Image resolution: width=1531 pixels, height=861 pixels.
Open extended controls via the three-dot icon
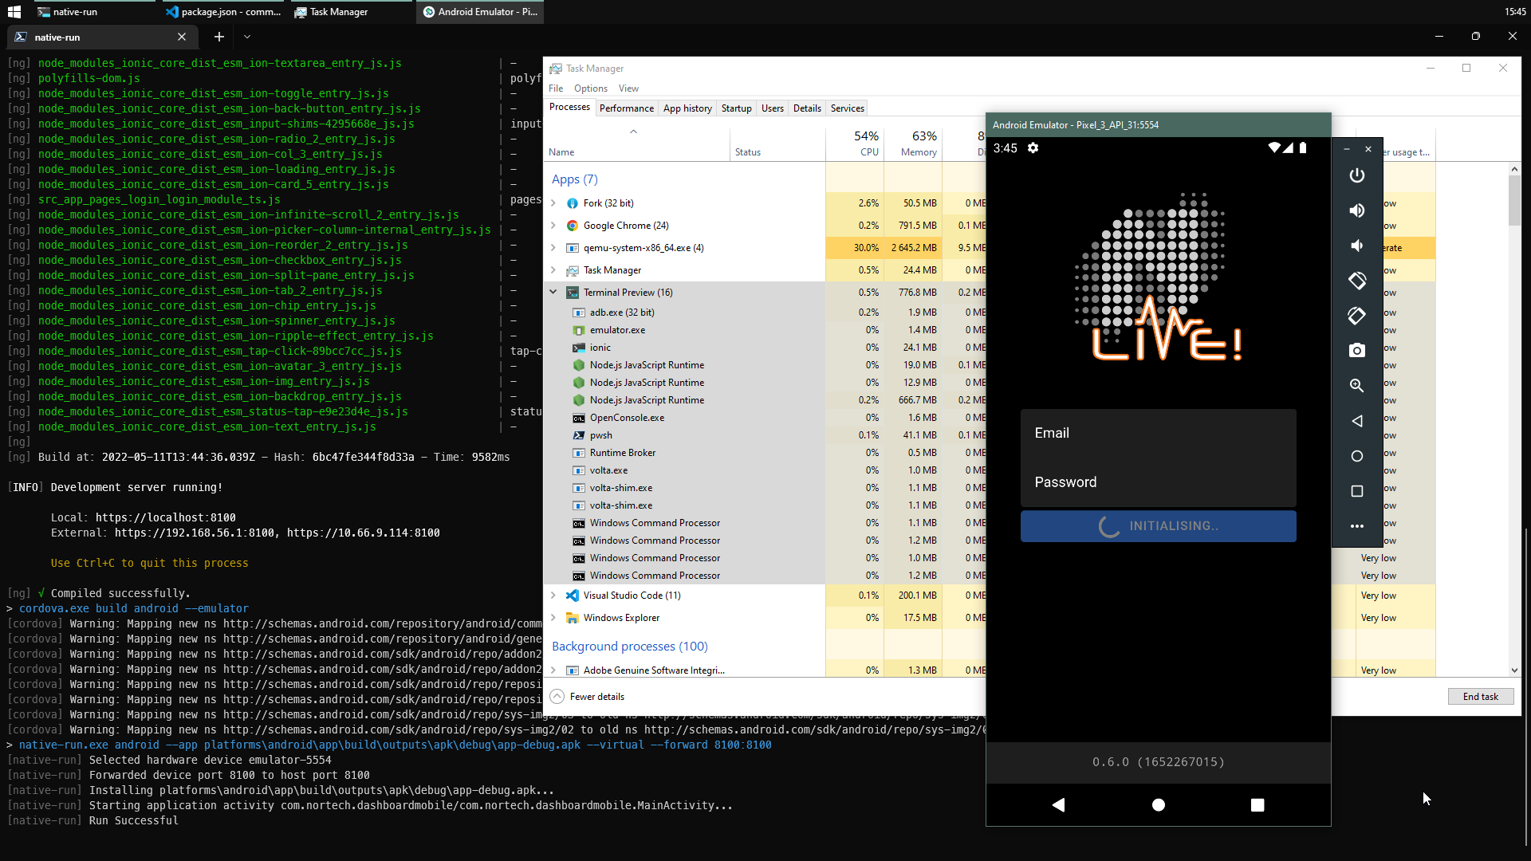(1357, 526)
